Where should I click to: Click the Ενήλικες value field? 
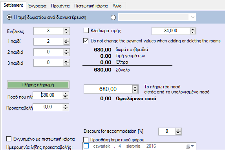pos(49,31)
